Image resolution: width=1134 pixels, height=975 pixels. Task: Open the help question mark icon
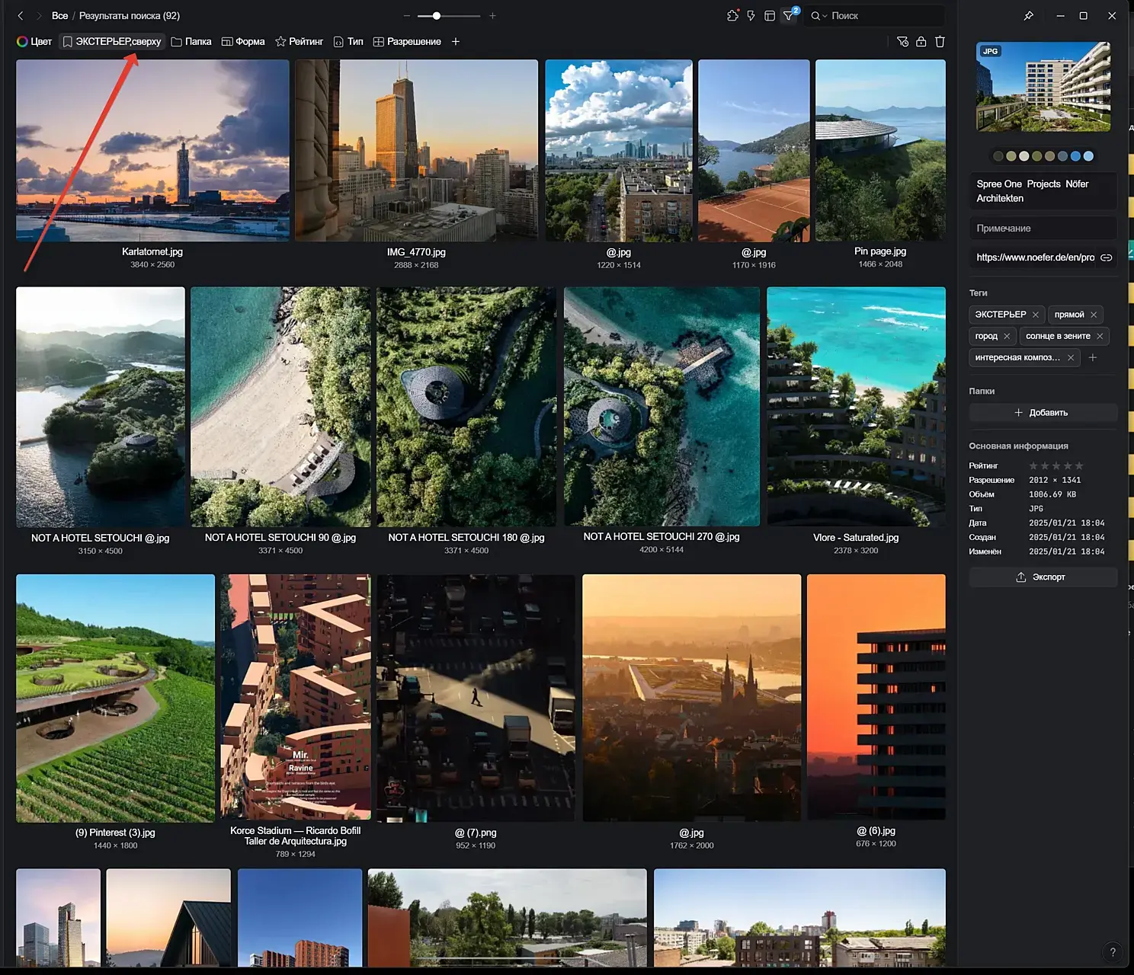tap(1113, 951)
